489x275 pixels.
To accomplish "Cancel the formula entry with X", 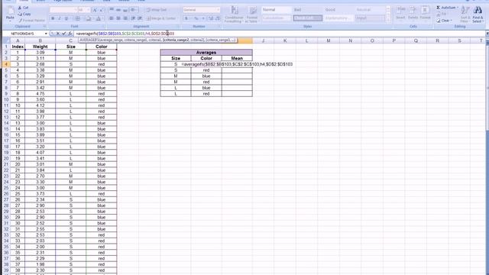I will click(58, 34).
